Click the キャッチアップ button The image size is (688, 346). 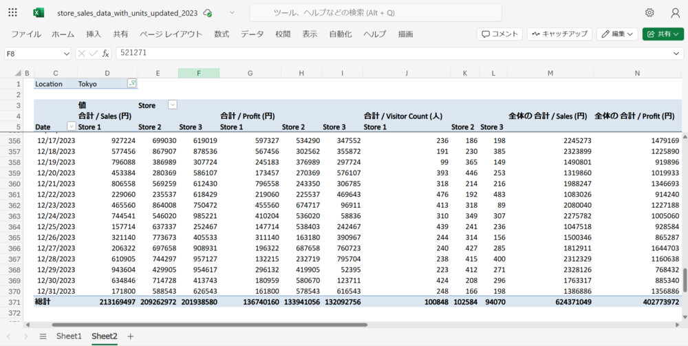click(559, 34)
